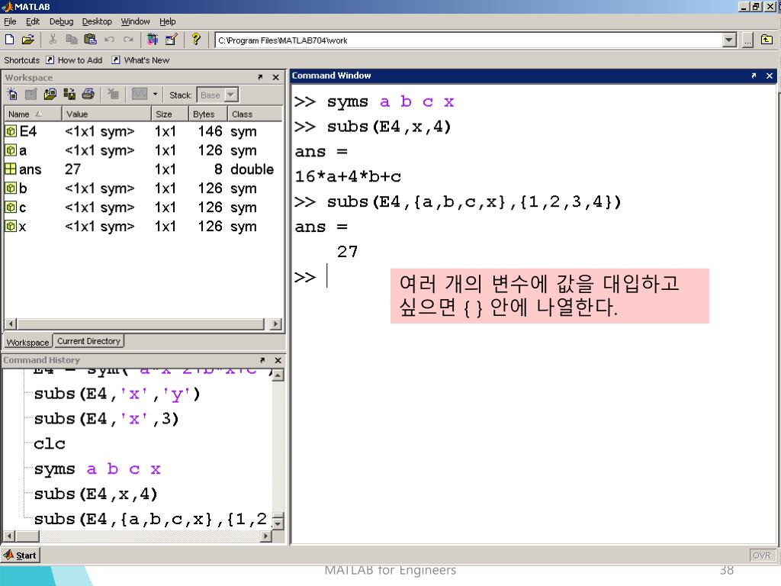Close the Command History panel
The image size is (781, 586).
pos(278,360)
